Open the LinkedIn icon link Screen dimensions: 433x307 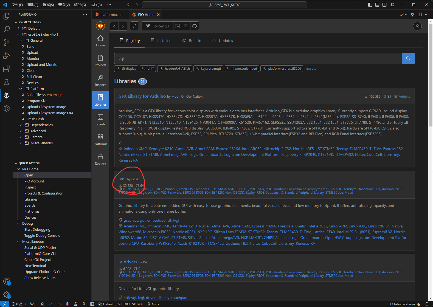point(186,26)
